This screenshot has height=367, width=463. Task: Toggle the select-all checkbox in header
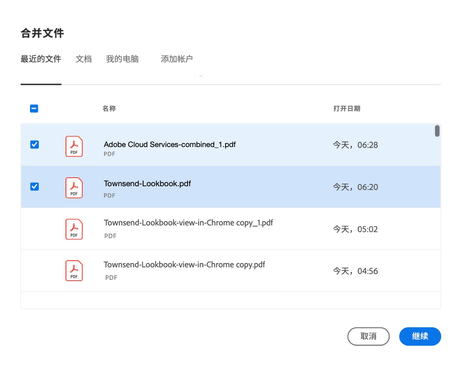[x=34, y=108]
